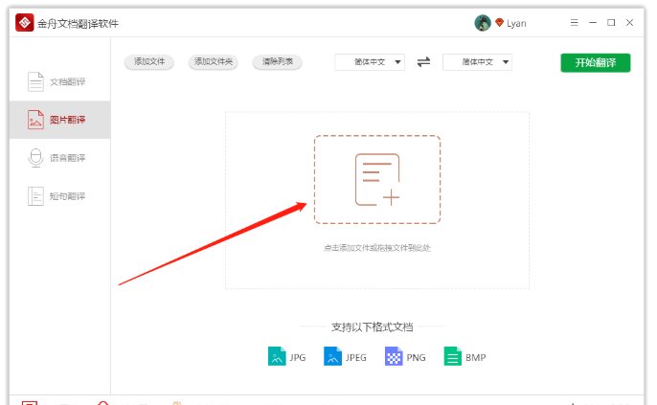Click the 支持以下格式文档 heading
This screenshot has width=657, height=405.
coord(372,327)
